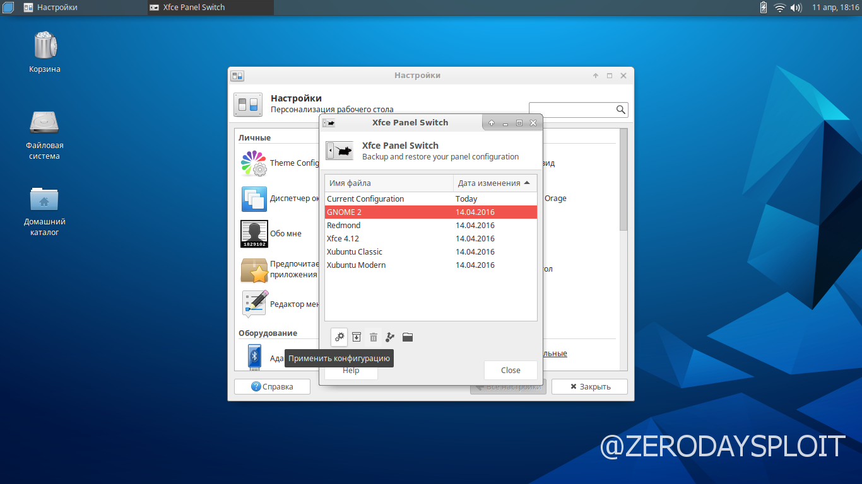This screenshot has width=862, height=484.
Task: Click the save configuration icon in Panel Switch
Action: pyautogui.click(x=357, y=337)
